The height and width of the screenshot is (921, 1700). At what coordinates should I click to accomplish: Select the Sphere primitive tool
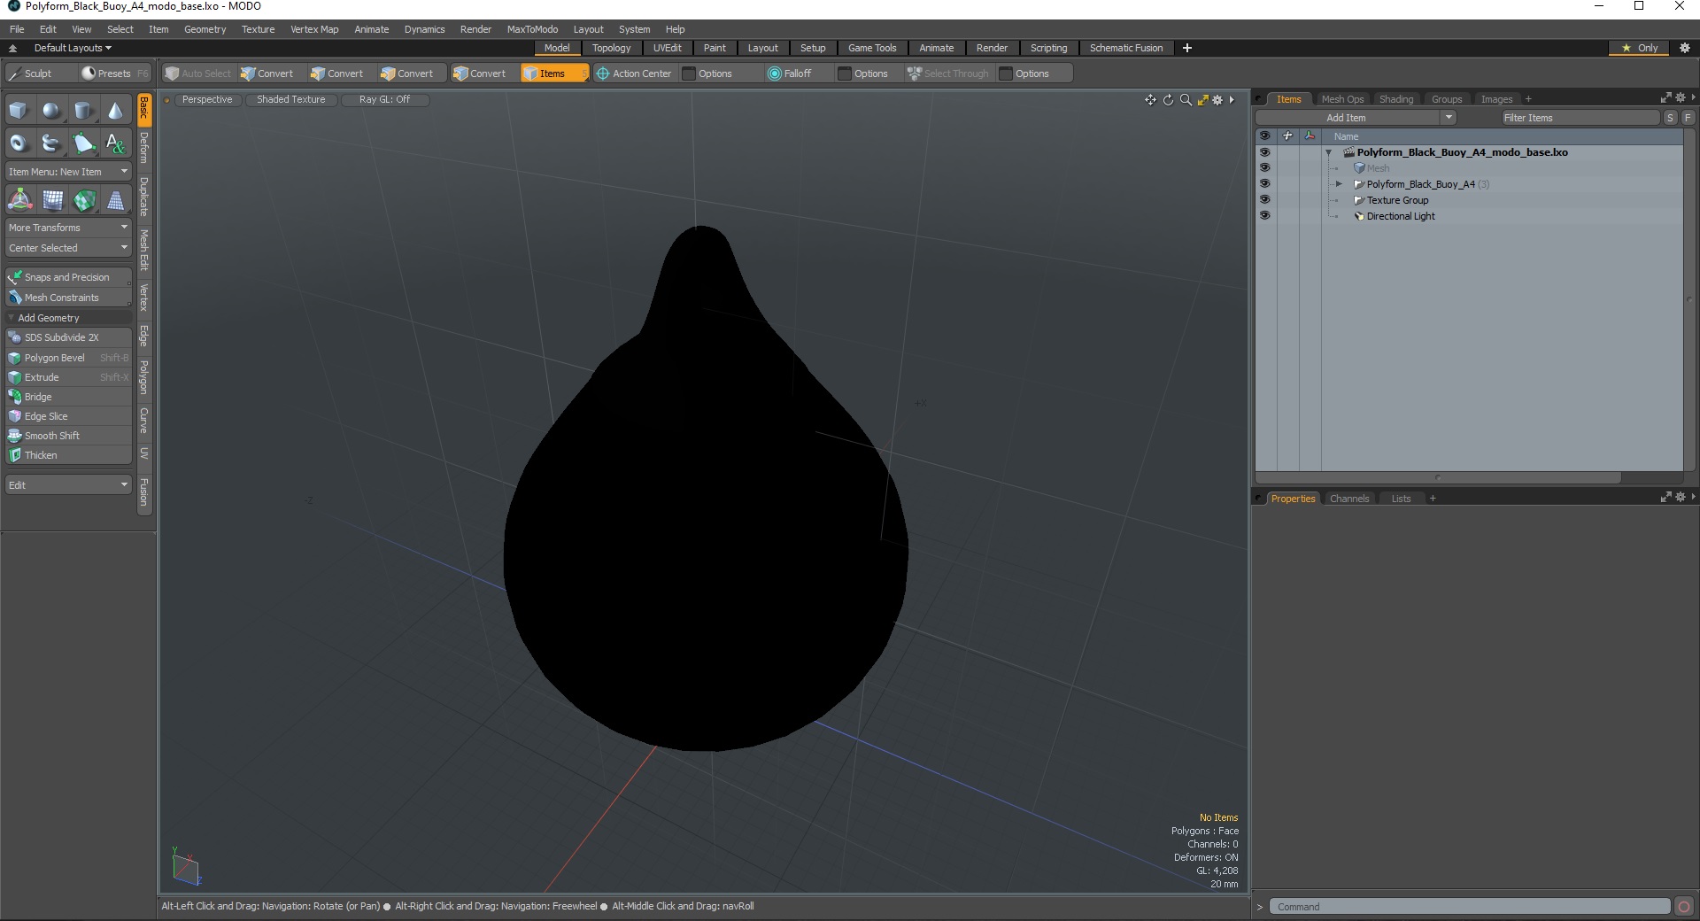coord(51,111)
